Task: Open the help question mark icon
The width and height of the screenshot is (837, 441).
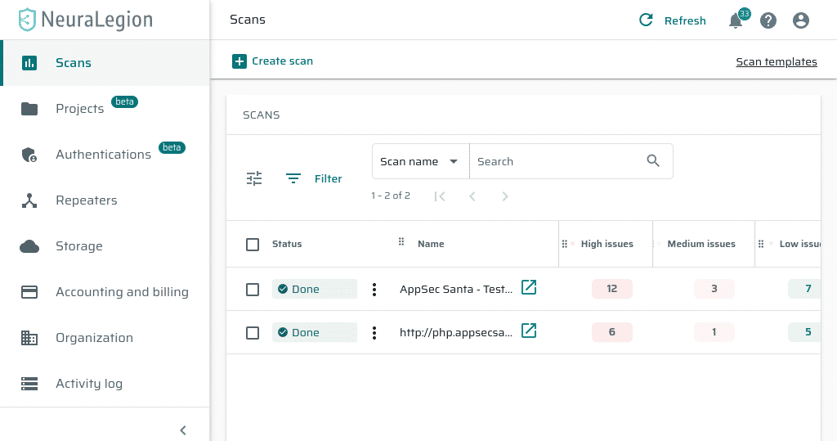Action: (768, 20)
